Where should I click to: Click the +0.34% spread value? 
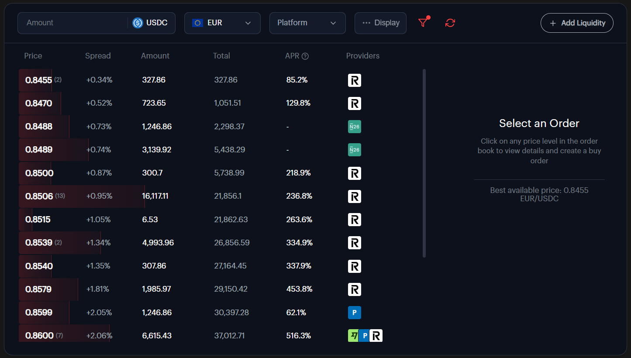click(x=100, y=80)
